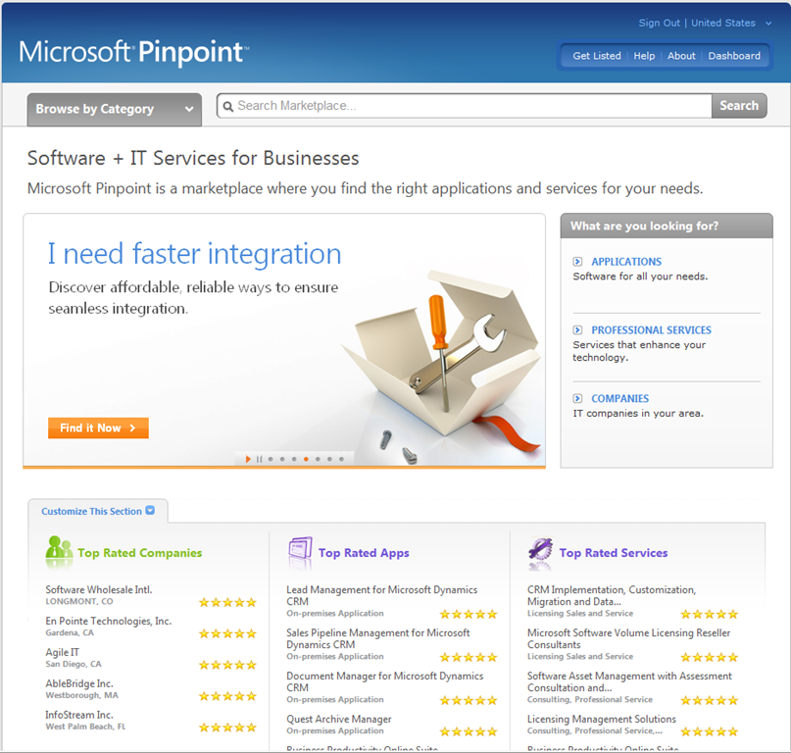Open the Get Listed menu item
This screenshot has width=791, height=753.
[597, 56]
